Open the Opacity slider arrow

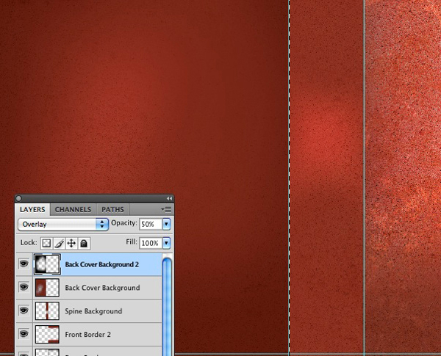tap(167, 224)
